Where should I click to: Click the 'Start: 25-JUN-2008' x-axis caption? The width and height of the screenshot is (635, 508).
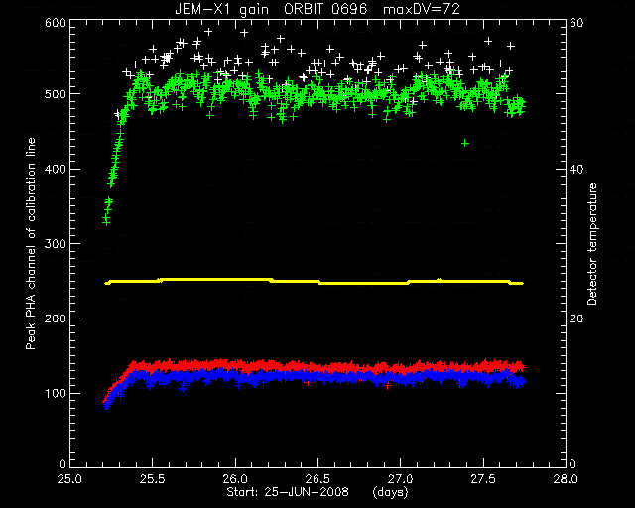click(288, 492)
